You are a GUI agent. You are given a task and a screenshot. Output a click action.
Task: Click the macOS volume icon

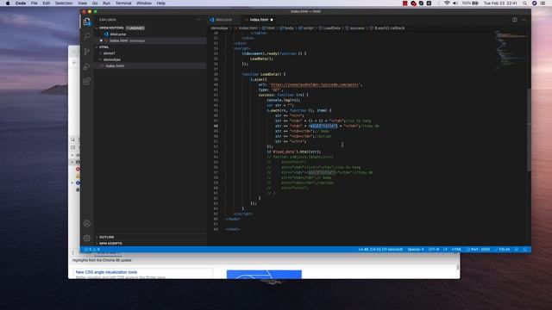tap(455, 3)
